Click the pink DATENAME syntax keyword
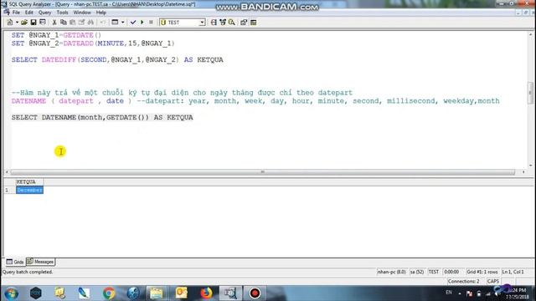 [28, 101]
